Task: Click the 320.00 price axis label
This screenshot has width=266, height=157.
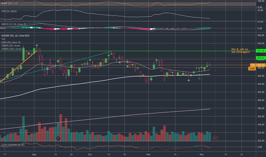Action: coord(261,132)
